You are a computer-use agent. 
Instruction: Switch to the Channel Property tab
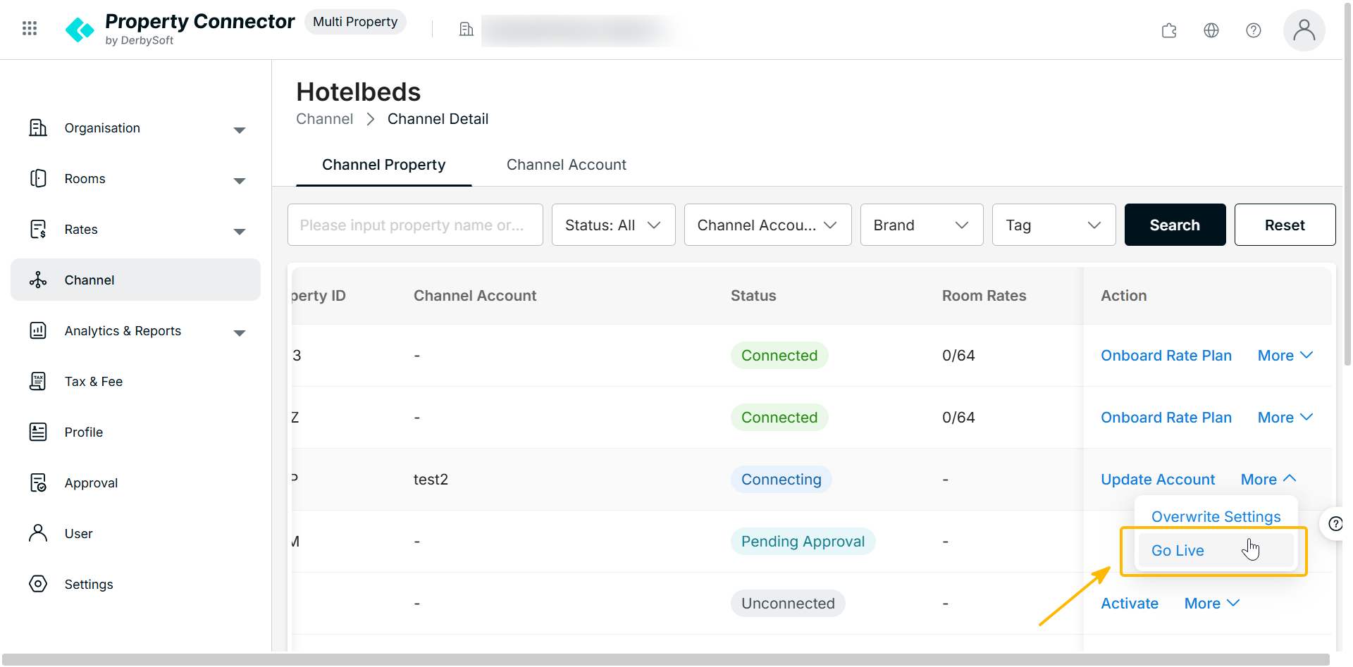383,165
